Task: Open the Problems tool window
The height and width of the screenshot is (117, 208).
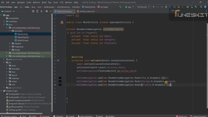Action: (x=45, y=116)
